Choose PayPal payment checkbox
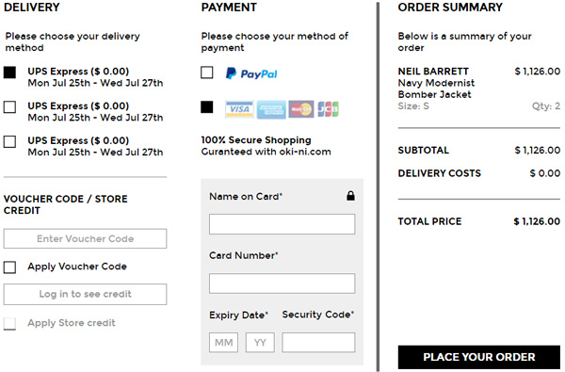 [207, 73]
